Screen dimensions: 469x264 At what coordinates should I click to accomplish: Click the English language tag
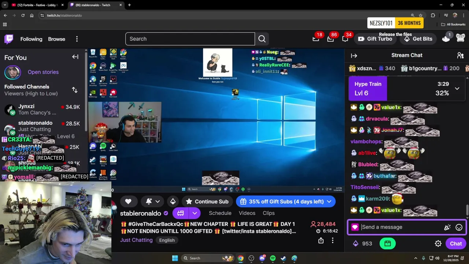pos(167,240)
